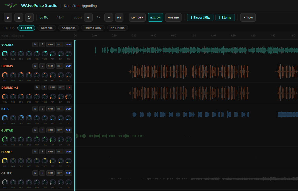Click the 0:30 mark on timeline ruler
The height and width of the screenshot is (191, 298).
134,36
